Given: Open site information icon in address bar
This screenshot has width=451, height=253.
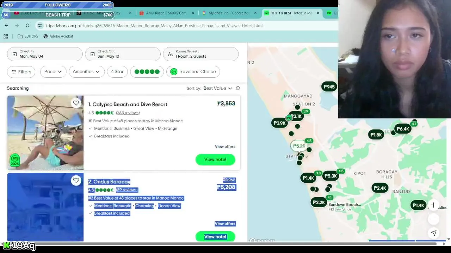Looking at the screenshot, I should point(40,26).
